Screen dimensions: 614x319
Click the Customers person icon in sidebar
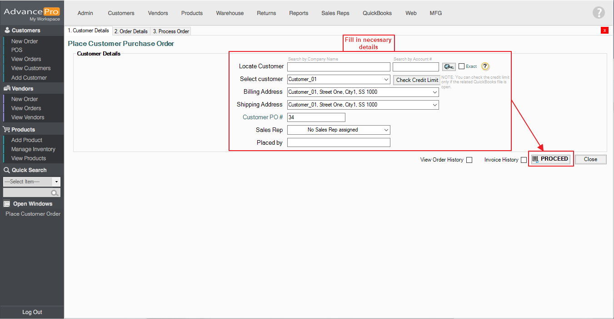tap(7, 30)
